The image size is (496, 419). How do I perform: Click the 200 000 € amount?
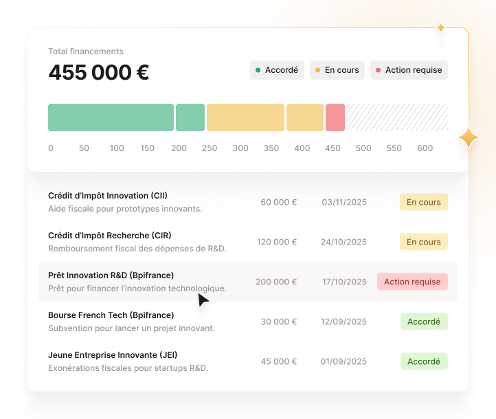[x=276, y=282]
